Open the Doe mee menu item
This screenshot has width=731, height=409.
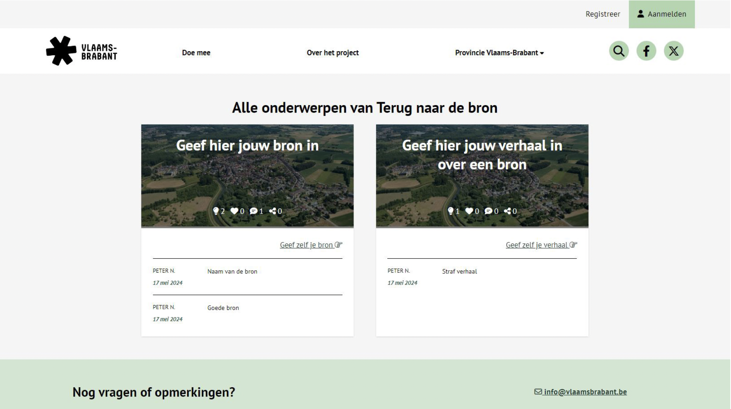pyautogui.click(x=196, y=53)
